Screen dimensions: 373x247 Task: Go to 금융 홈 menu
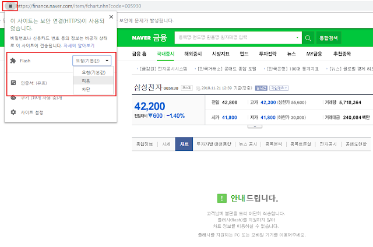click(x=139, y=54)
